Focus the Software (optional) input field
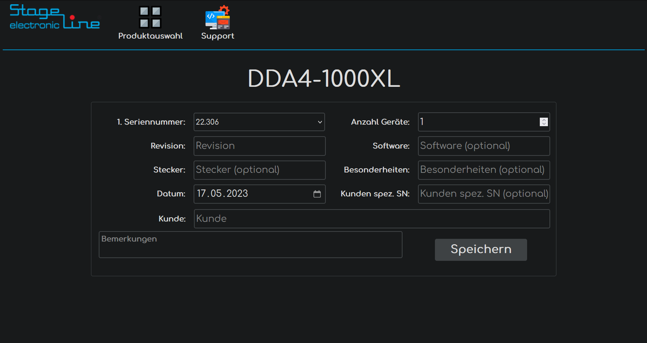The width and height of the screenshot is (647, 343). 484,146
